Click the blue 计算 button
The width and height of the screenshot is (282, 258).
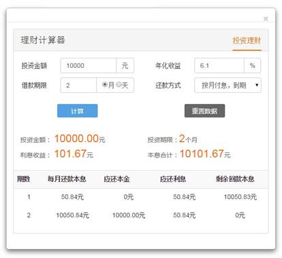[78, 111]
